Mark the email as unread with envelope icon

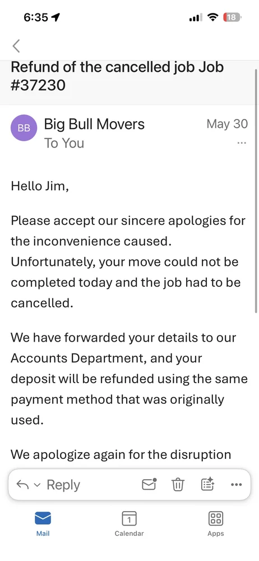(150, 485)
